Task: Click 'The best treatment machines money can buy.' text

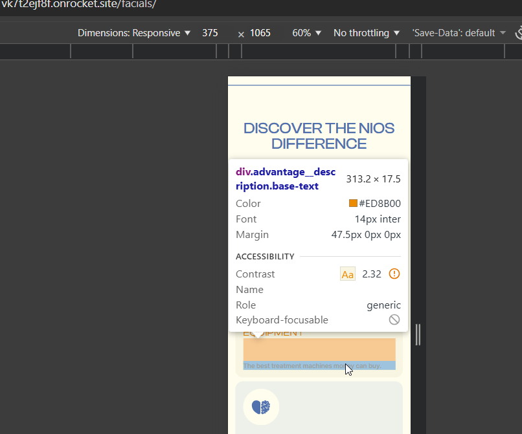Action: pos(312,366)
